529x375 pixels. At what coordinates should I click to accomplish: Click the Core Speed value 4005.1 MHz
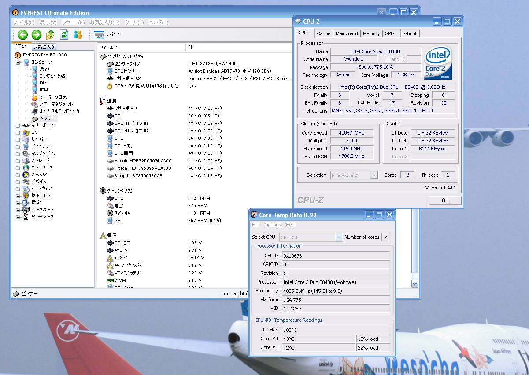(x=351, y=133)
